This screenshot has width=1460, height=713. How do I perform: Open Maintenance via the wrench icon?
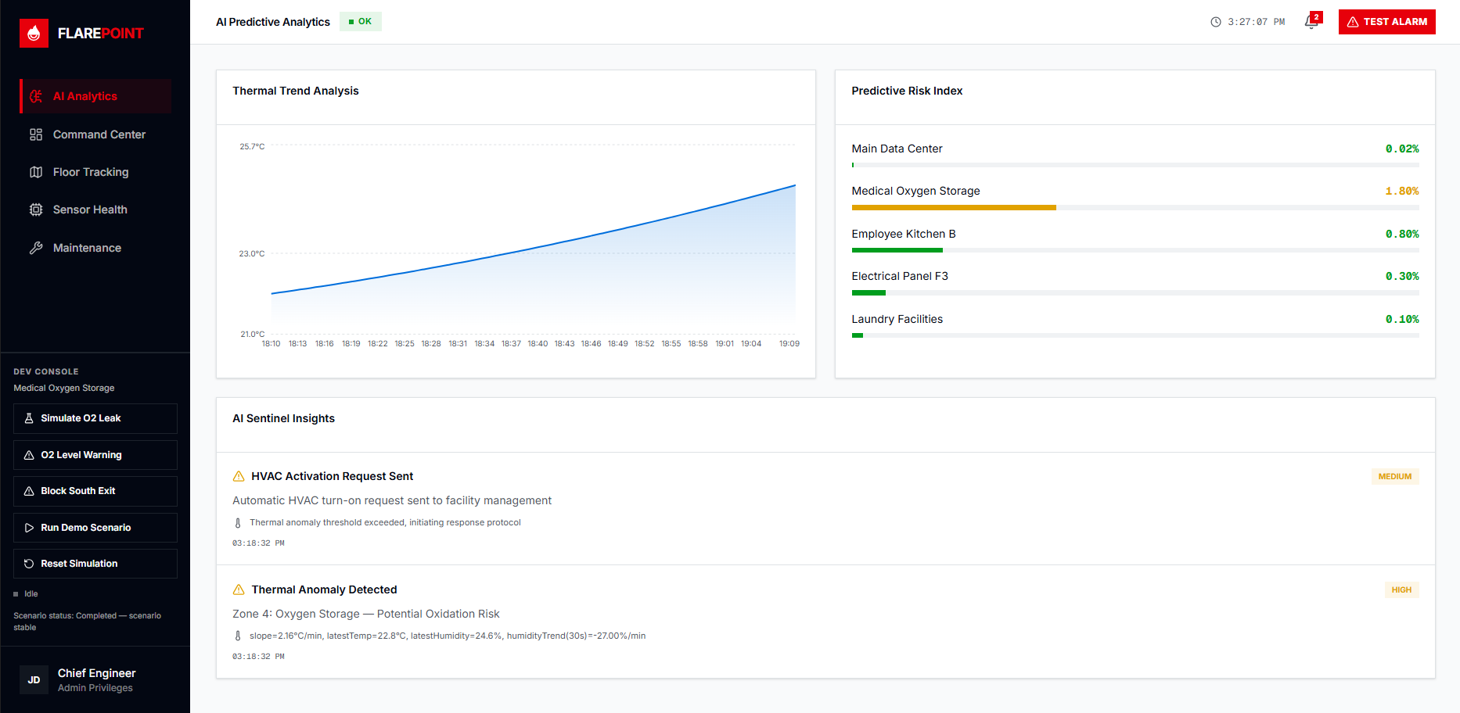tap(35, 247)
